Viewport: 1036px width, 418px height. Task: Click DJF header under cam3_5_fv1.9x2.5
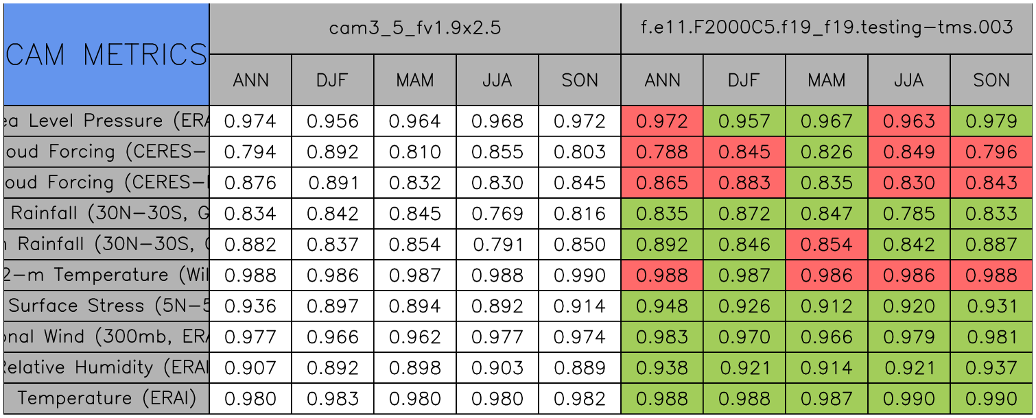[x=333, y=80]
